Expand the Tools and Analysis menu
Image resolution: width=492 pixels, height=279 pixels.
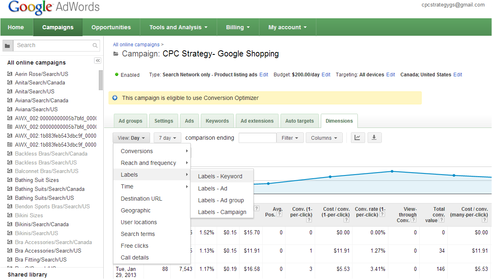(x=179, y=27)
